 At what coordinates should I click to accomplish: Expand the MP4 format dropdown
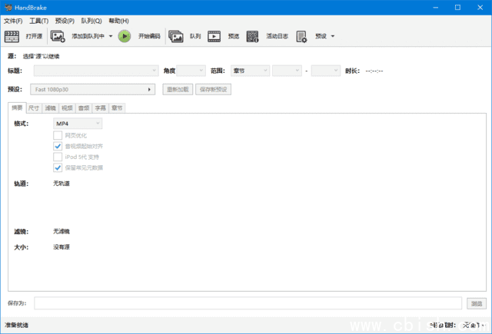pyautogui.click(x=78, y=123)
